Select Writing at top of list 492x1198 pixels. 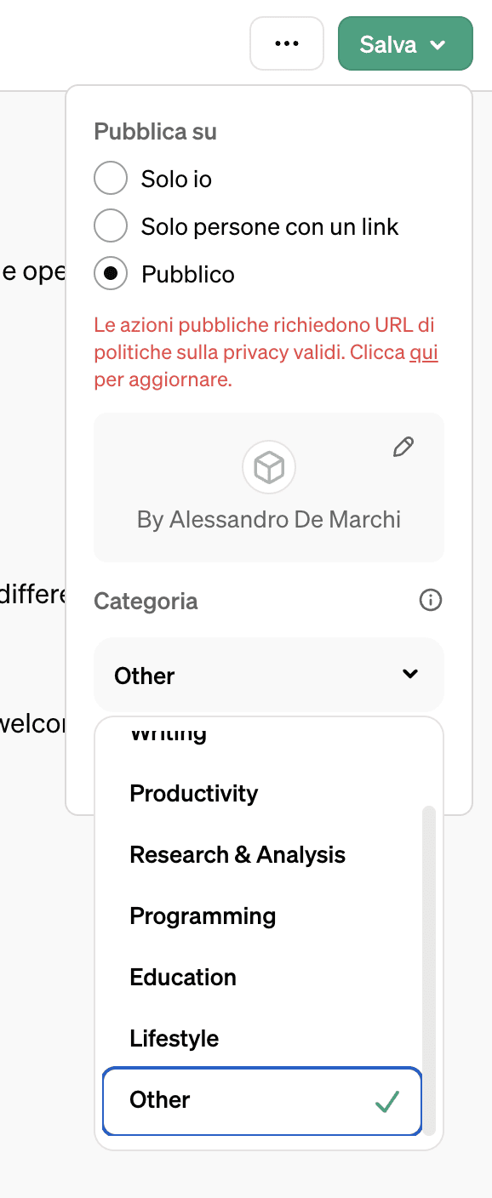pos(167,732)
